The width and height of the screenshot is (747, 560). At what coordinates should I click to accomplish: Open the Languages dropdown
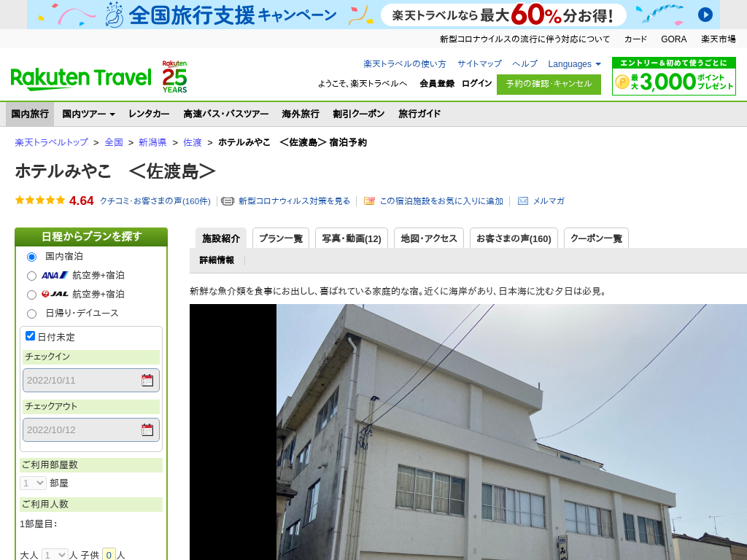tap(574, 64)
